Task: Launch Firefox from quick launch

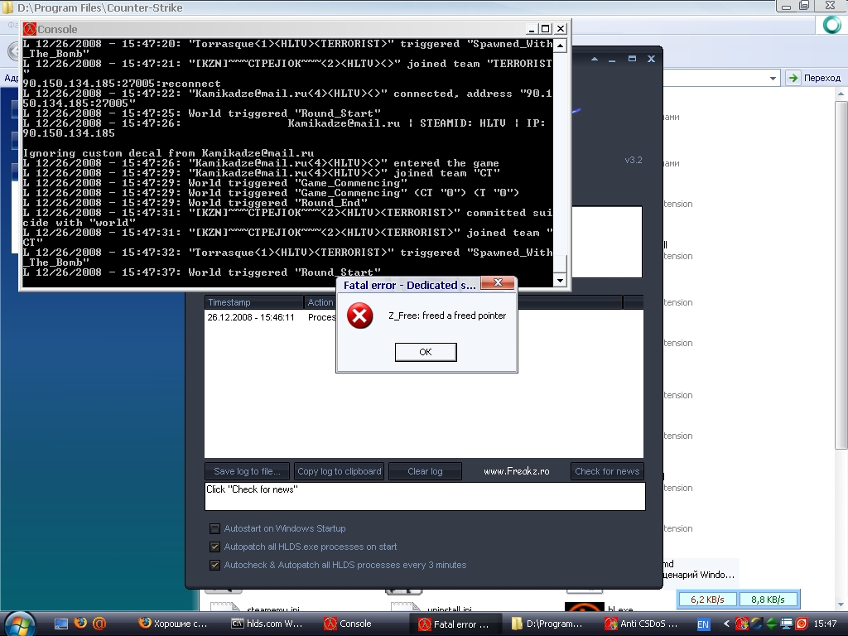Action: coord(80,623)
